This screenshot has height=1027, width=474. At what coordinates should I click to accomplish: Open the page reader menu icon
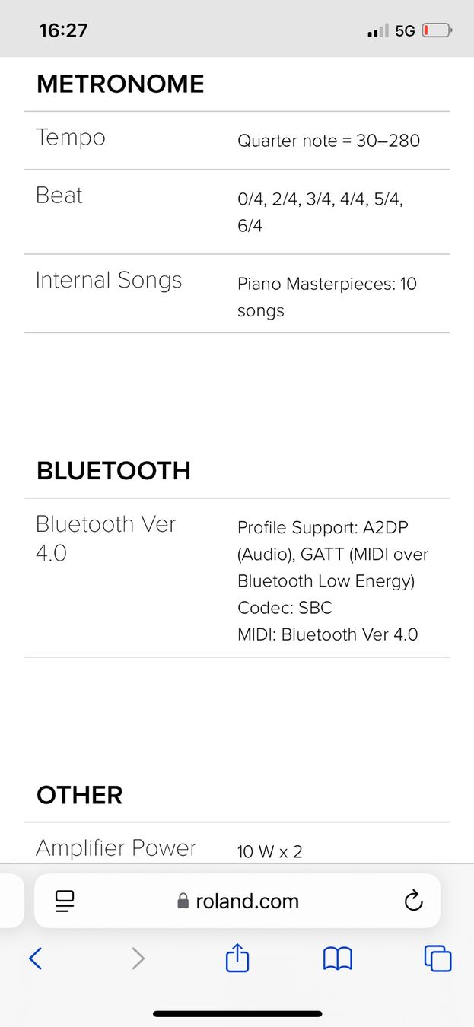(x=65, y=901)
